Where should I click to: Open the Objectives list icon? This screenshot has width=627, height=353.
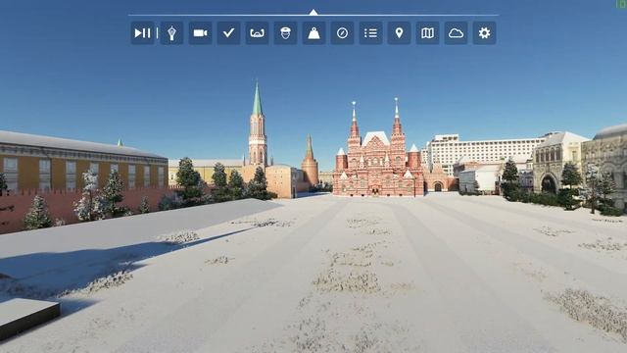[370, 32]
